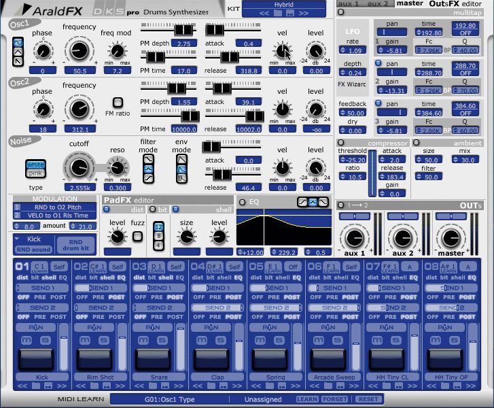Mute pad 03 Snare
This screenshot has width=494, height=408.
click(x=143, y=340)
